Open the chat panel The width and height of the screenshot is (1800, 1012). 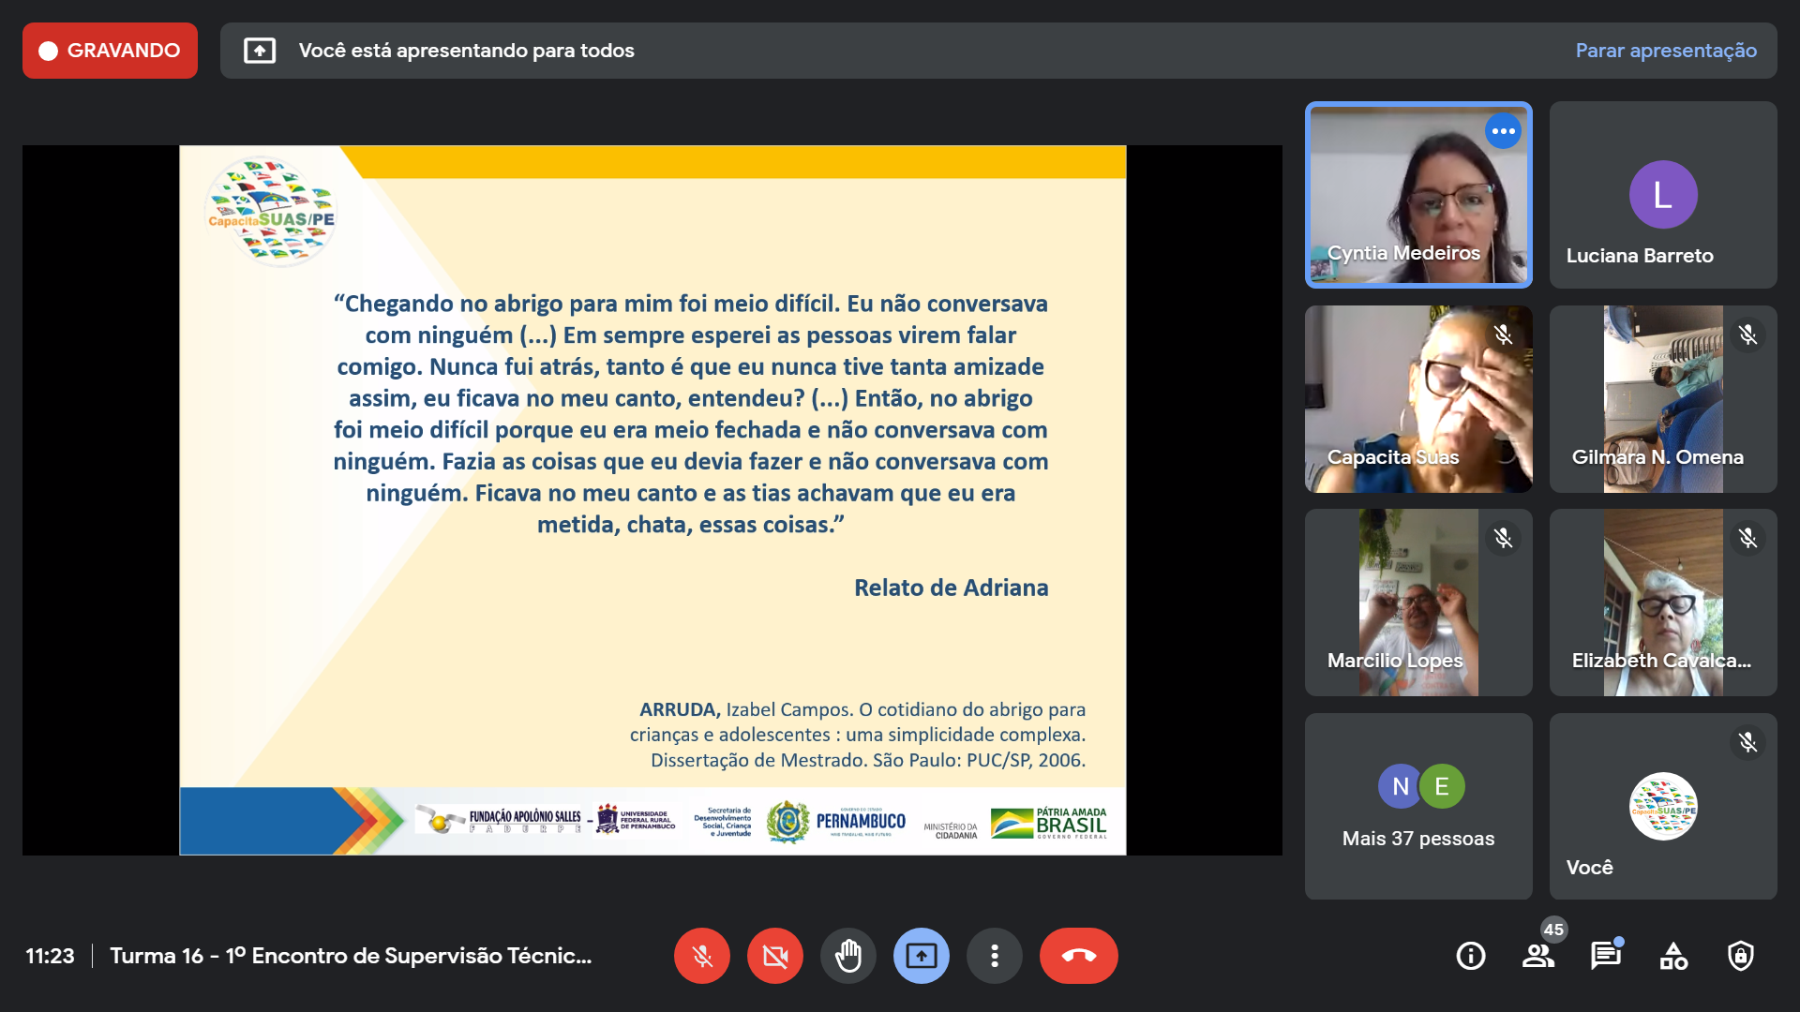click(1605, 956)
